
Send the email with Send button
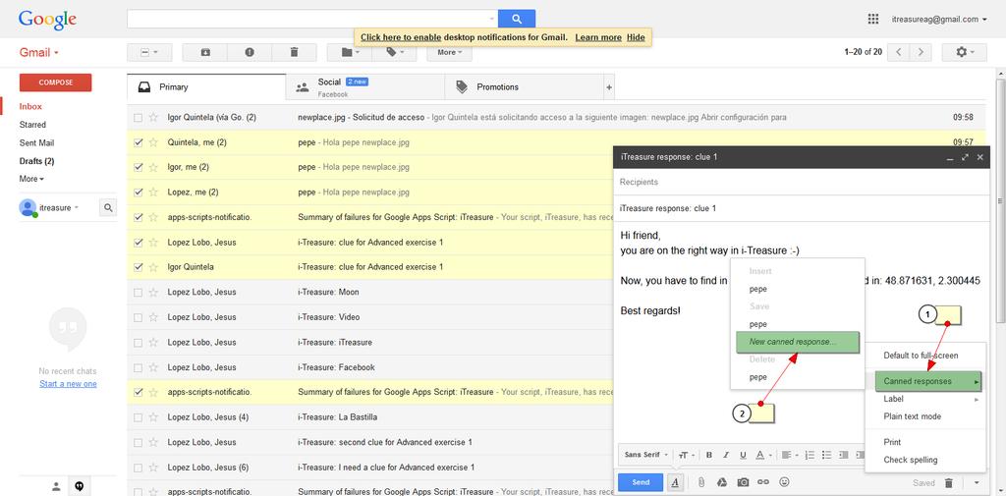click(x=641, y=482)
